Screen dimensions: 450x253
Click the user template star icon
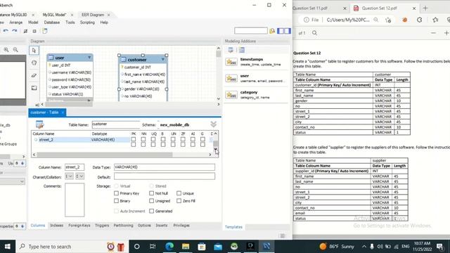pos(231,78)
